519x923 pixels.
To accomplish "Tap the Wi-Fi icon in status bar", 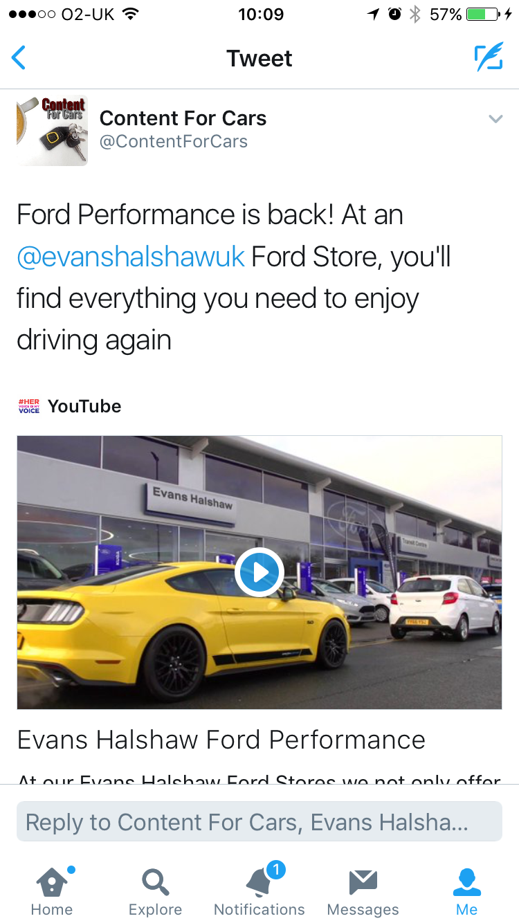I will [129, 15].
